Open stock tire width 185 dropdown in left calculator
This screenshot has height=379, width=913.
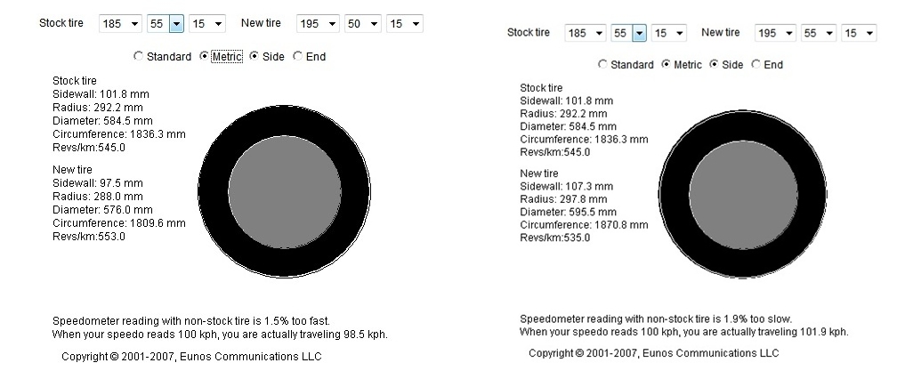click(120, 24)
